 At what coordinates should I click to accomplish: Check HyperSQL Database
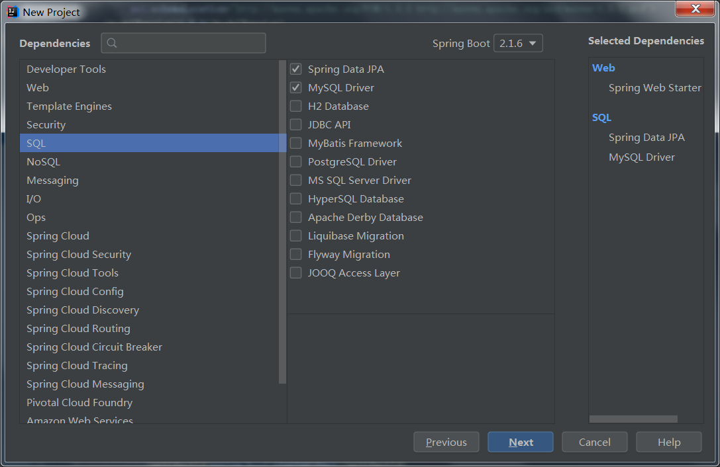tap(295, 198)
